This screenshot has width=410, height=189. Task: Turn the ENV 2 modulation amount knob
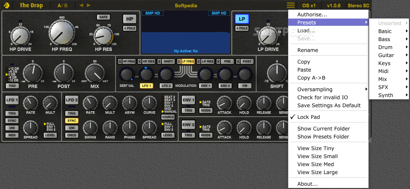coord(225,74)
